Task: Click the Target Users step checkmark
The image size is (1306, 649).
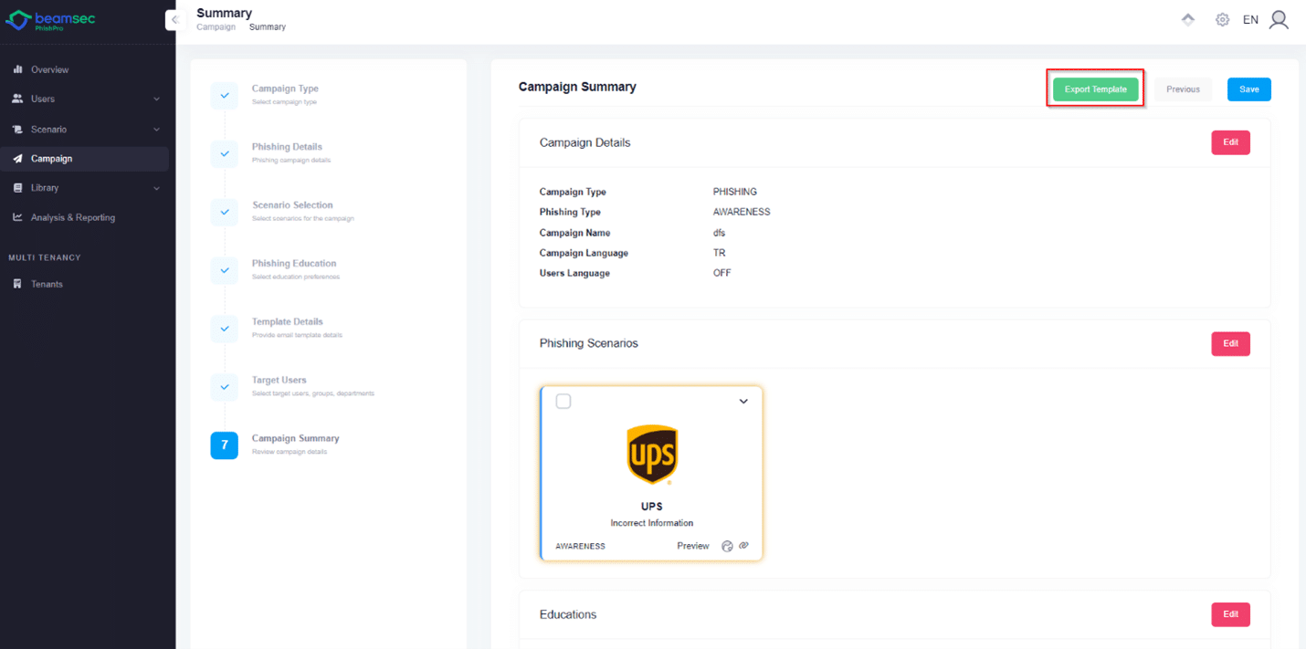Action: coord(225,387)
